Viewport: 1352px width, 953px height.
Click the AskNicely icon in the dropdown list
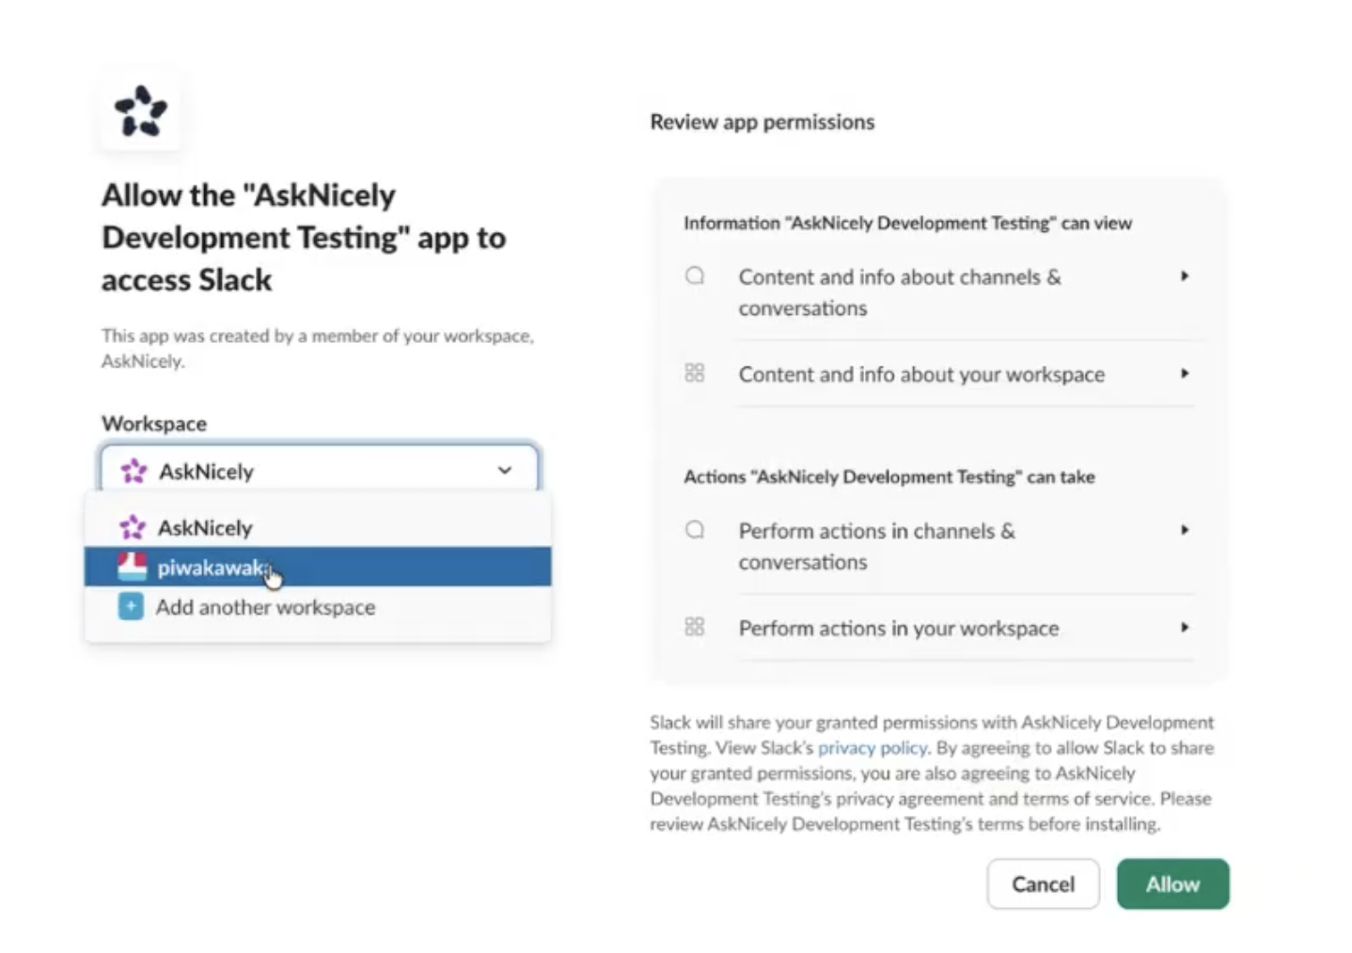(133, 527)
